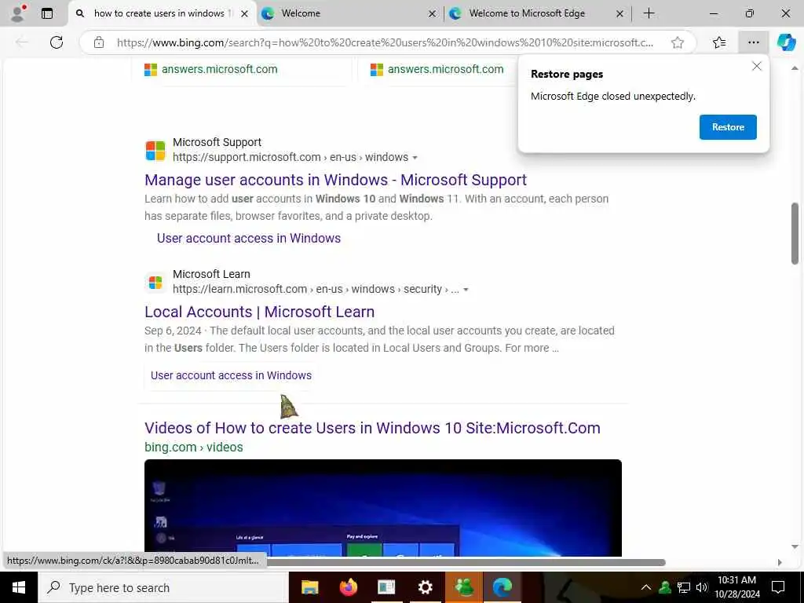Open File Explorer from taskbar
804x603 pixels.
click(309, 587)
